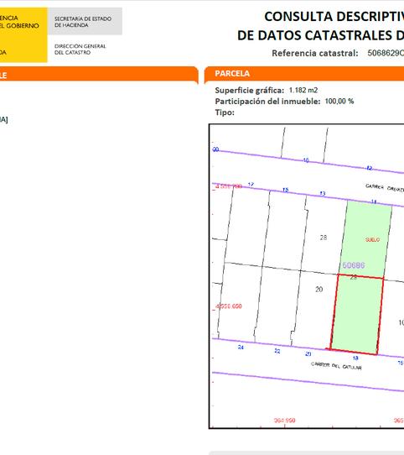
Task: Click the '50686' block number on map
Action: pos(354,265)
